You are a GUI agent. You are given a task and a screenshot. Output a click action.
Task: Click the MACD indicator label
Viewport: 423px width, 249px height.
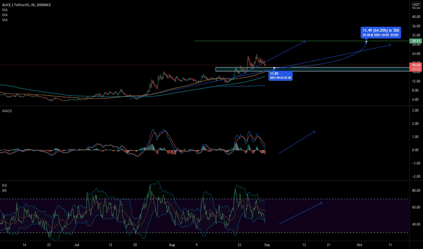[x=7, y=111]
